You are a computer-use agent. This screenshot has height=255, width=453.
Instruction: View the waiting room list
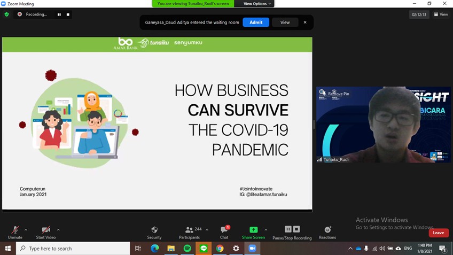click(285, 22)
